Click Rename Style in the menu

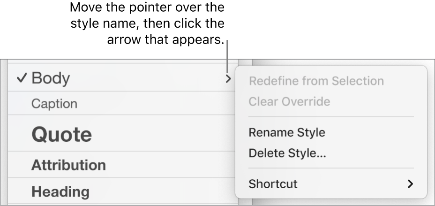[x=286, y=132]
